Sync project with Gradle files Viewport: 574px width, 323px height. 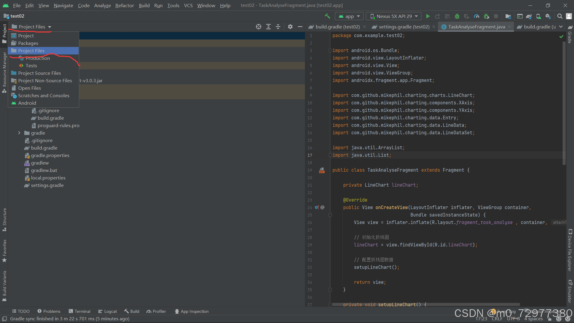click(x=529, y=16)
